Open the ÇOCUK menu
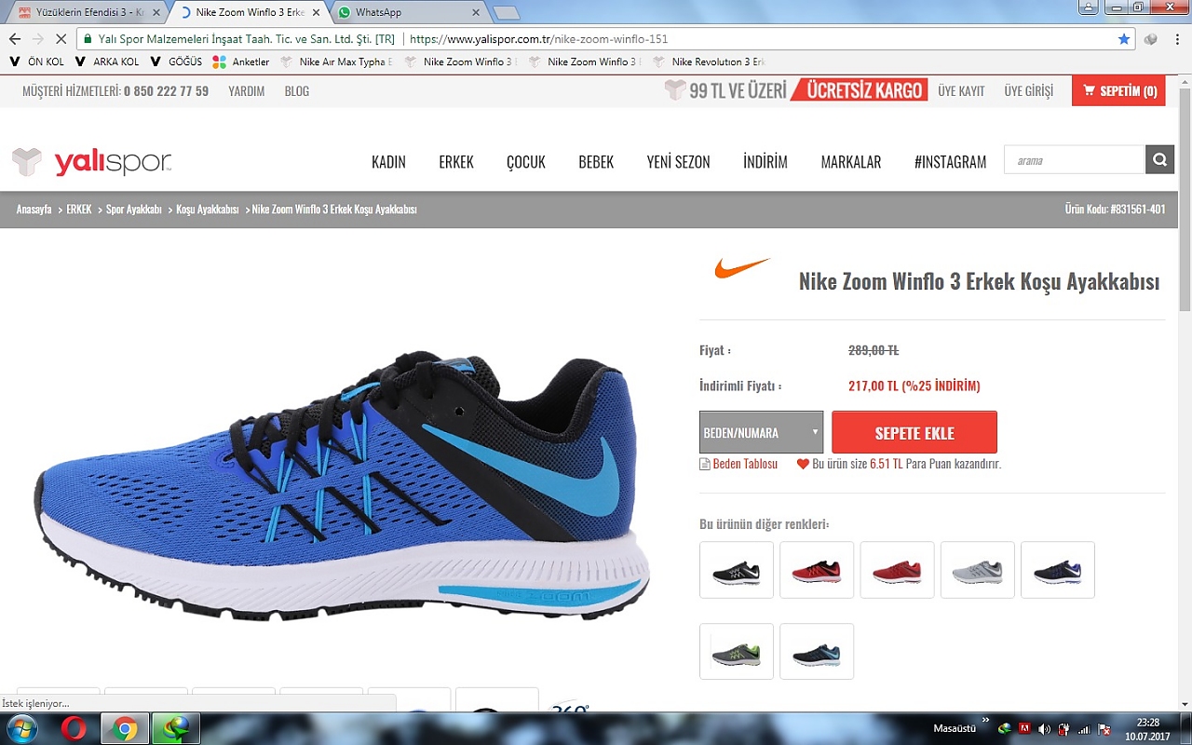The image size is (1192, 745). [x=526, y=162]
